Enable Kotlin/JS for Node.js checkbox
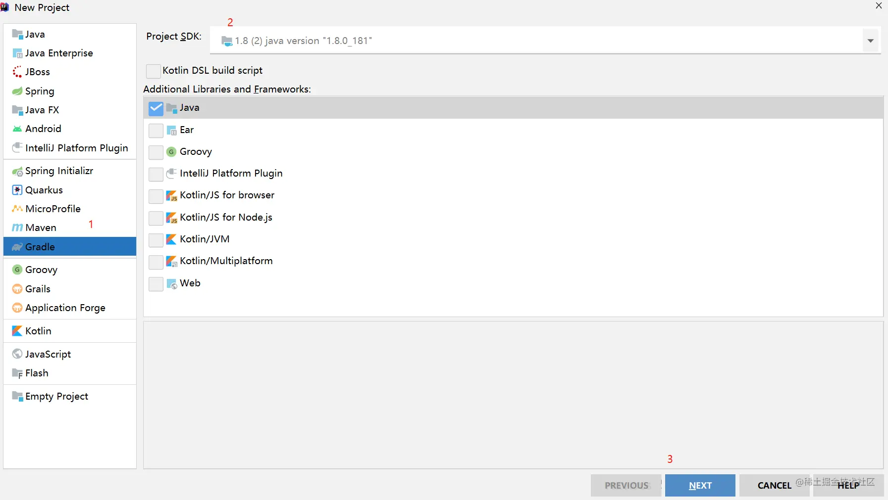This screenshot has width=888, height=500. click(156, 218)
